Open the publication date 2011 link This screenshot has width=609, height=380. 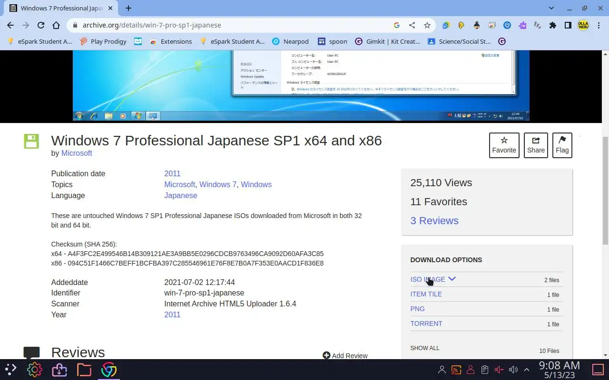coord(172,173)
